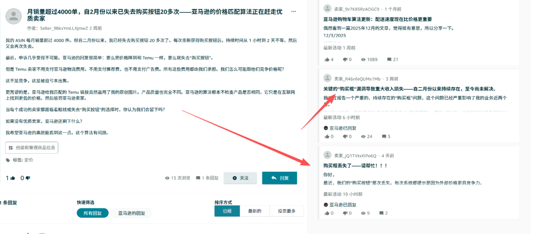Select the 所有回复 quick filter
The width and height of the screenshot is (539, 234).
point(92,213)
